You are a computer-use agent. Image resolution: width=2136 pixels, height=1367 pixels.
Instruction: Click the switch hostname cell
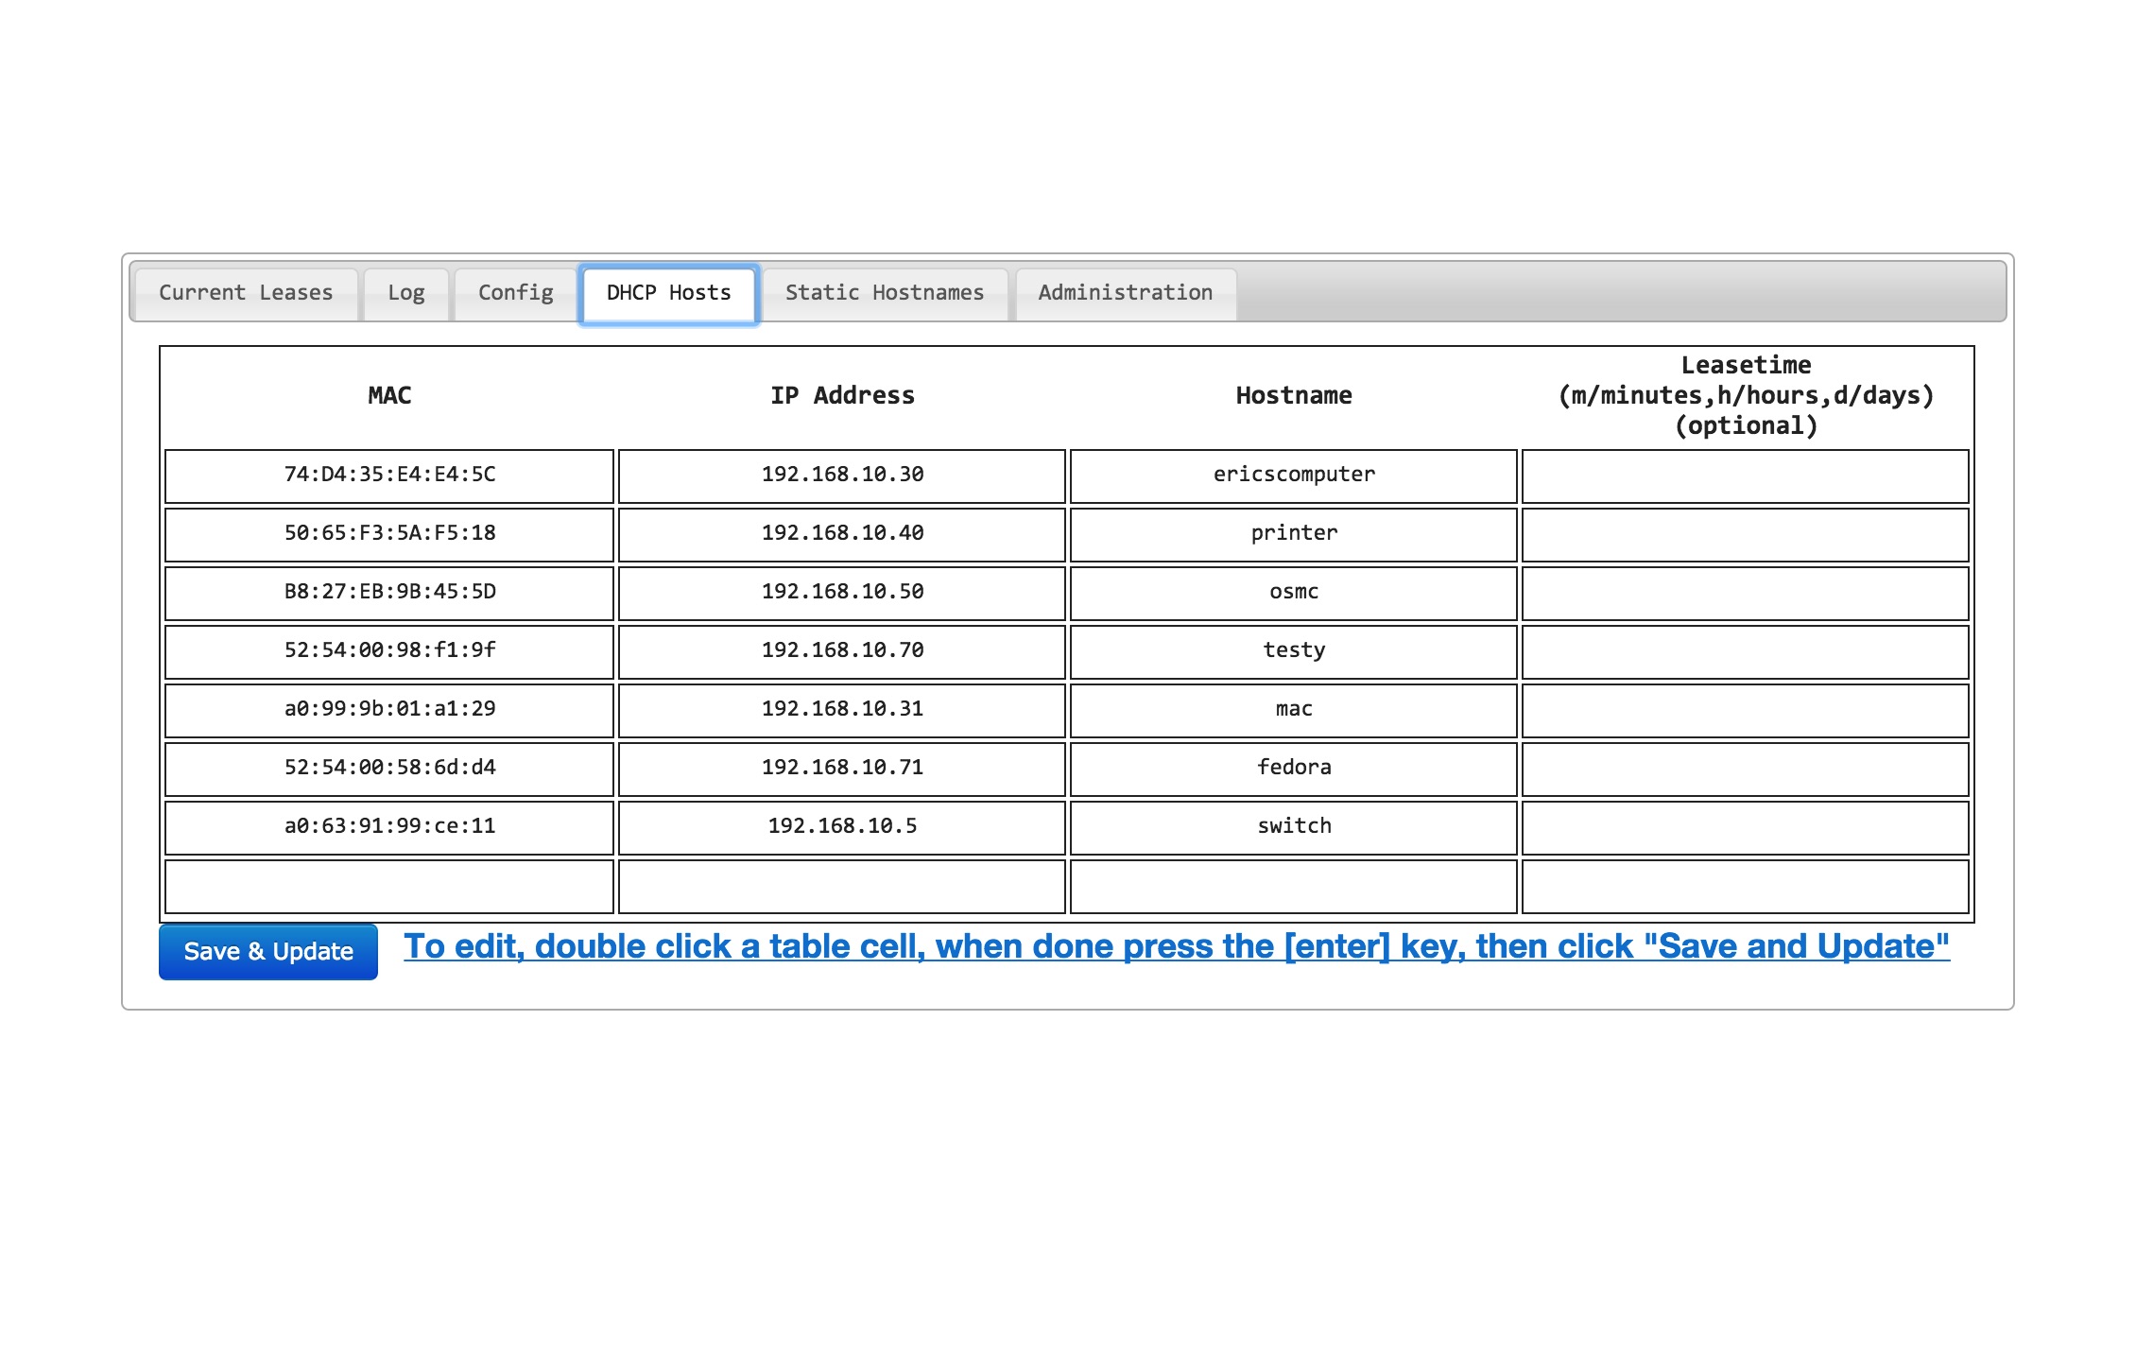pyautogui.click(x=1293, y=827)
